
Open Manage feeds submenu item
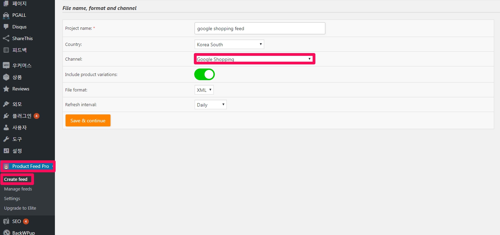[x=18, y=189]
